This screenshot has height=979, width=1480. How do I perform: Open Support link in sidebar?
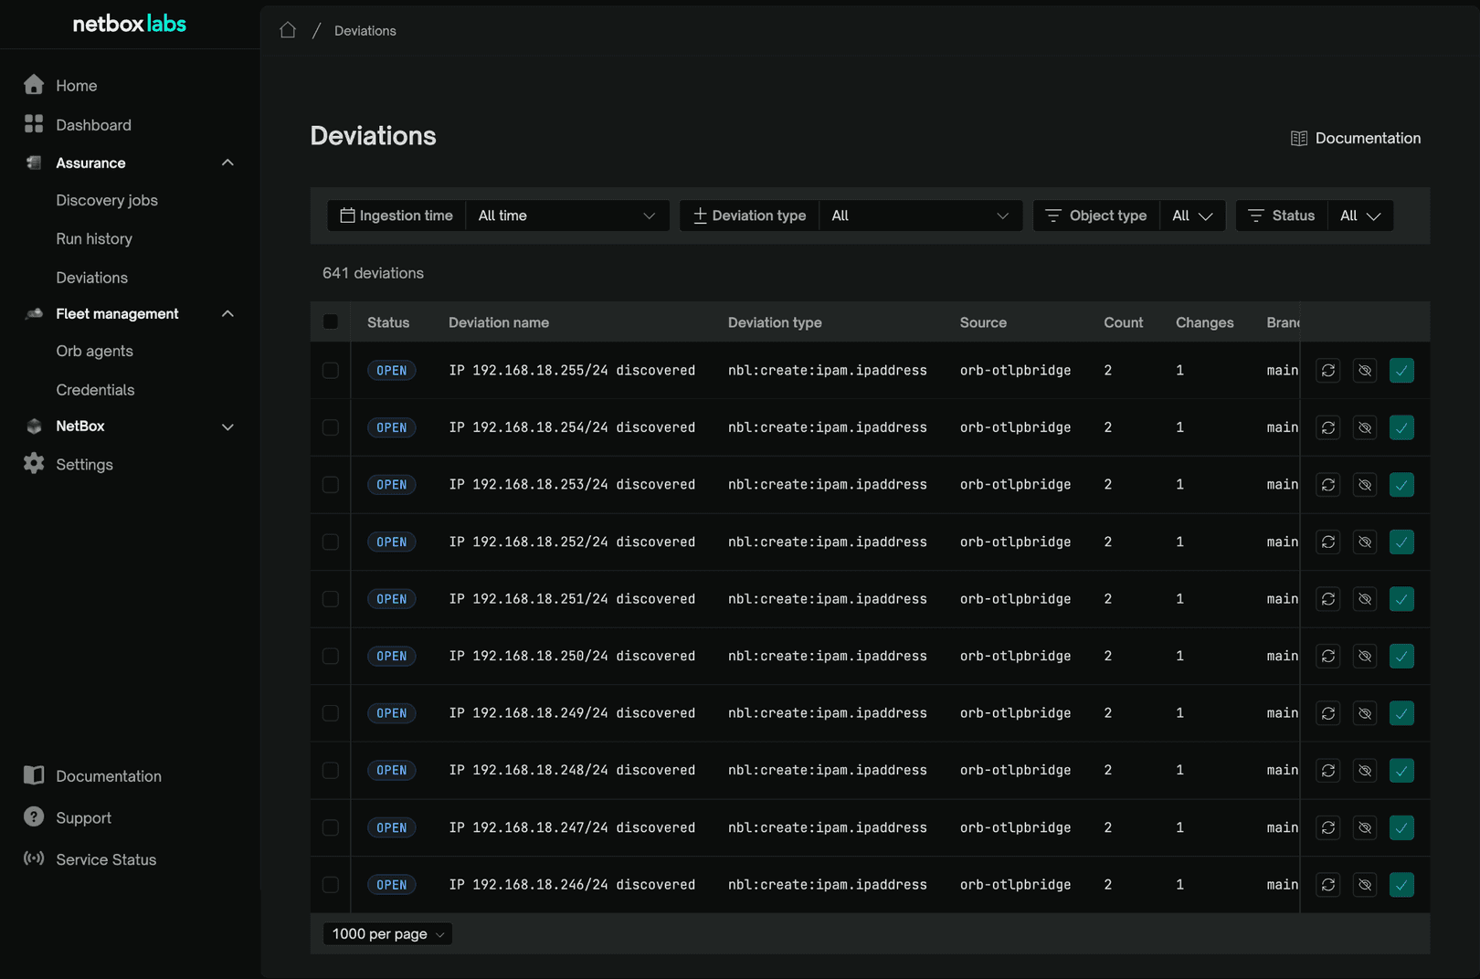coord(83,818)
